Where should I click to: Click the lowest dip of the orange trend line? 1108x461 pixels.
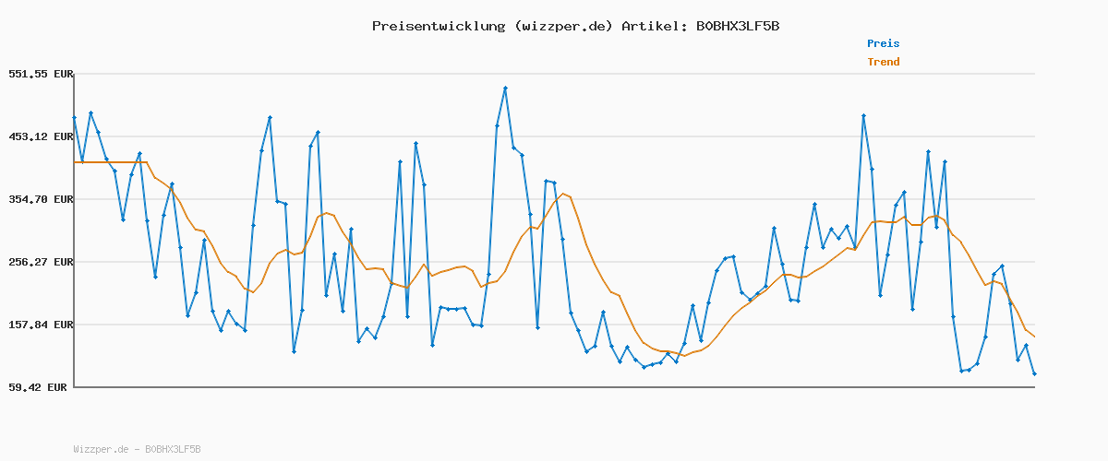coord(683,356)
